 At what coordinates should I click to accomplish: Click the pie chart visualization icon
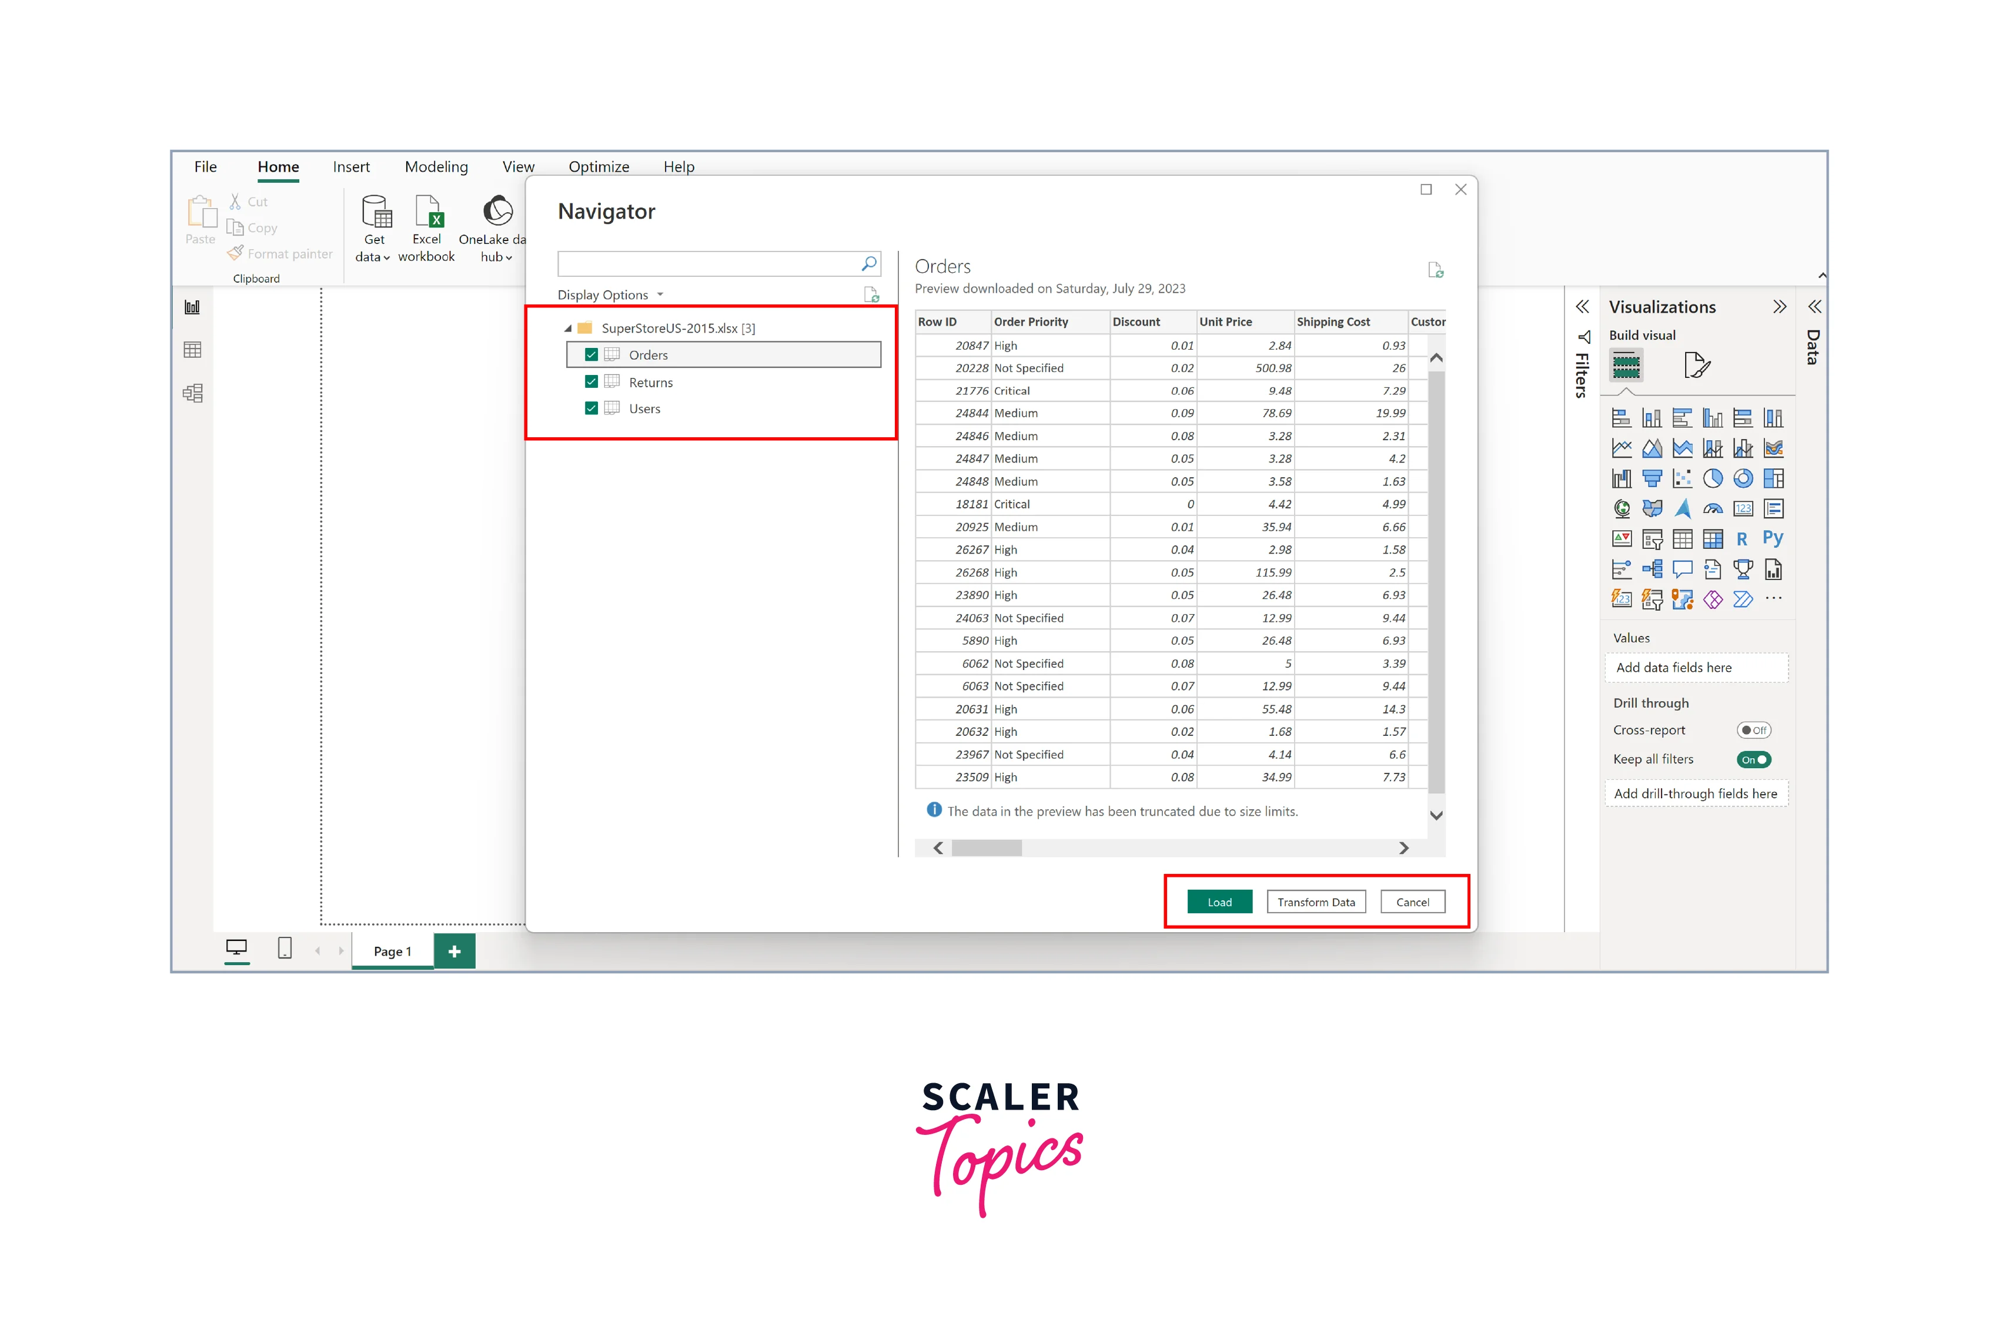tap(1712, 478)
